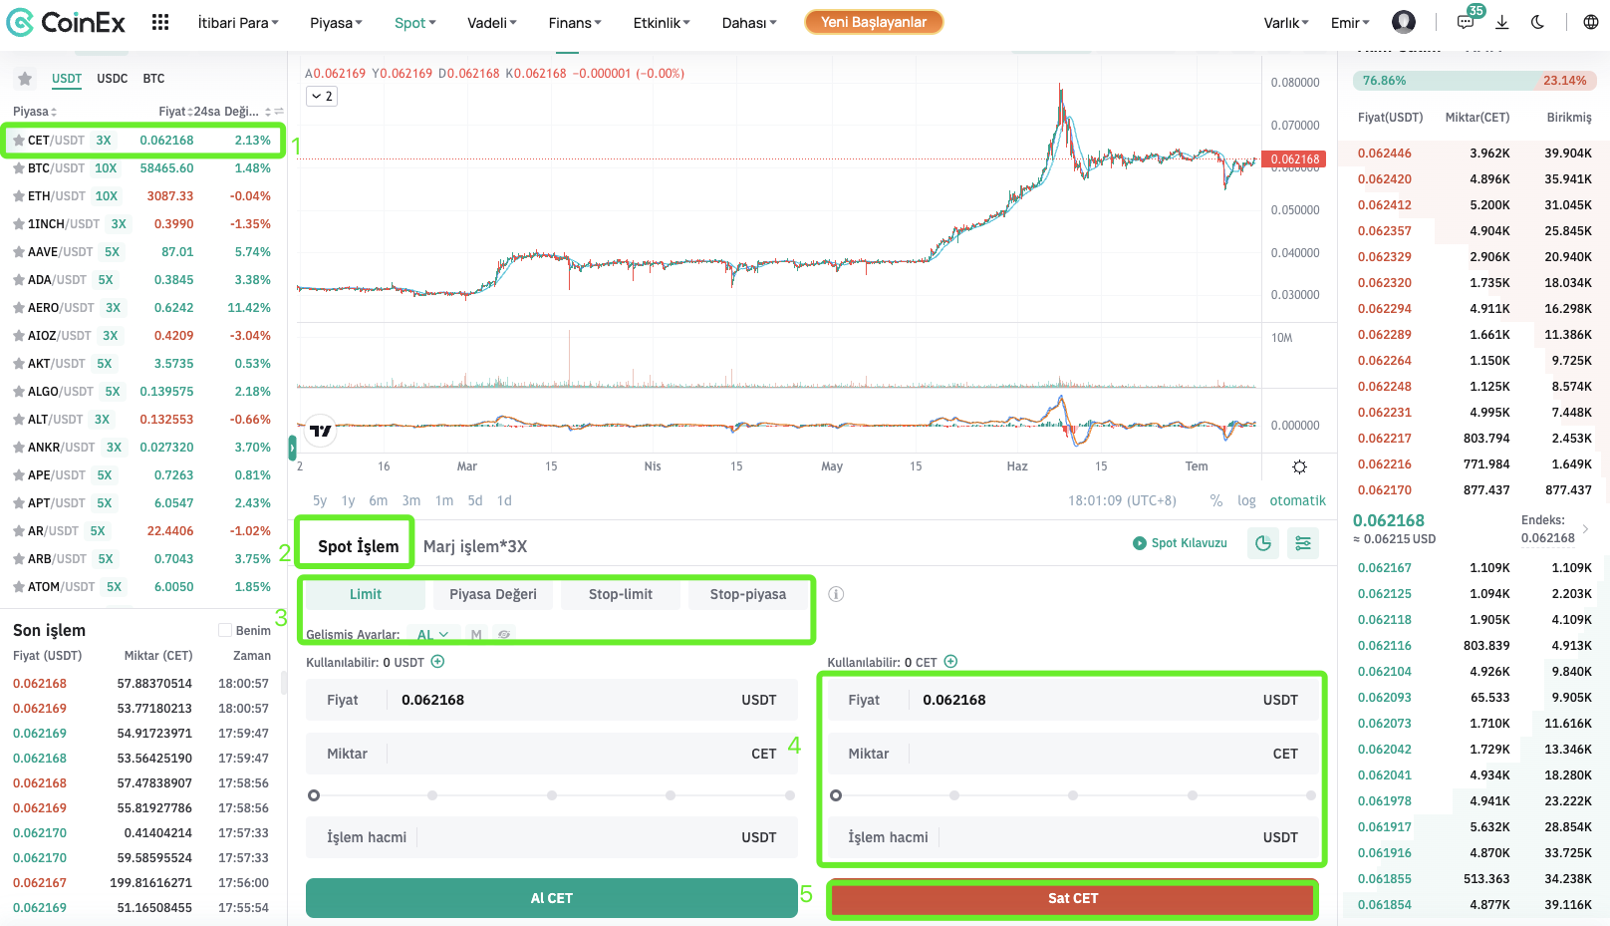Open Emir dropdown
The image size is (1610, 926).
click(x=1350, y=23)
